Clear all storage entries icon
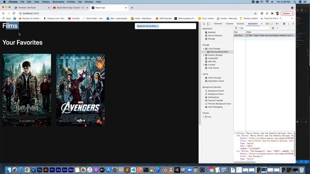 (x=273, y=28)
